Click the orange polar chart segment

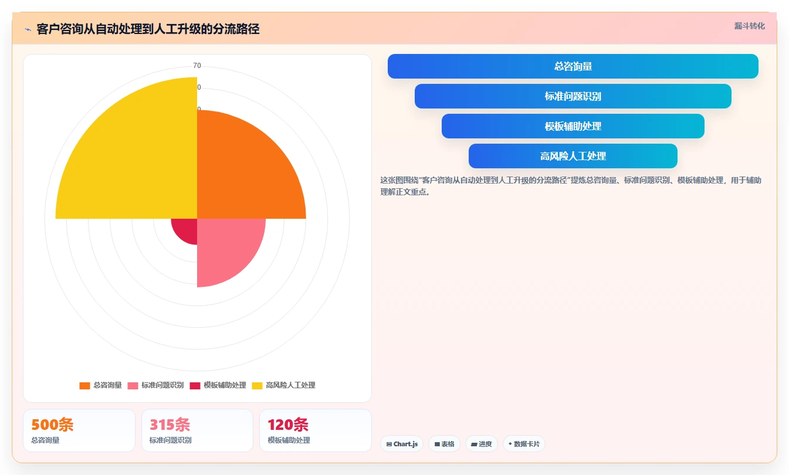pyautogui.click(x=241, y=176)
